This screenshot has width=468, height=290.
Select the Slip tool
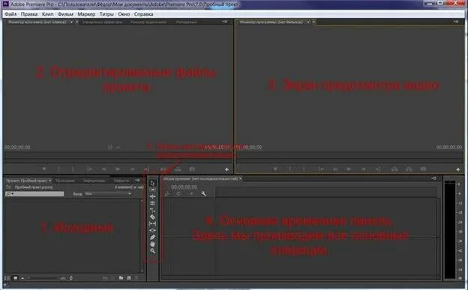[x=152, y=224]
